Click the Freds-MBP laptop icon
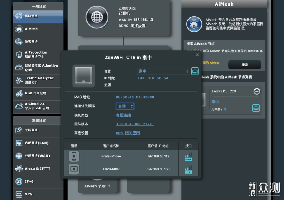Screen dimensions: 284x200 pos(74,169)
